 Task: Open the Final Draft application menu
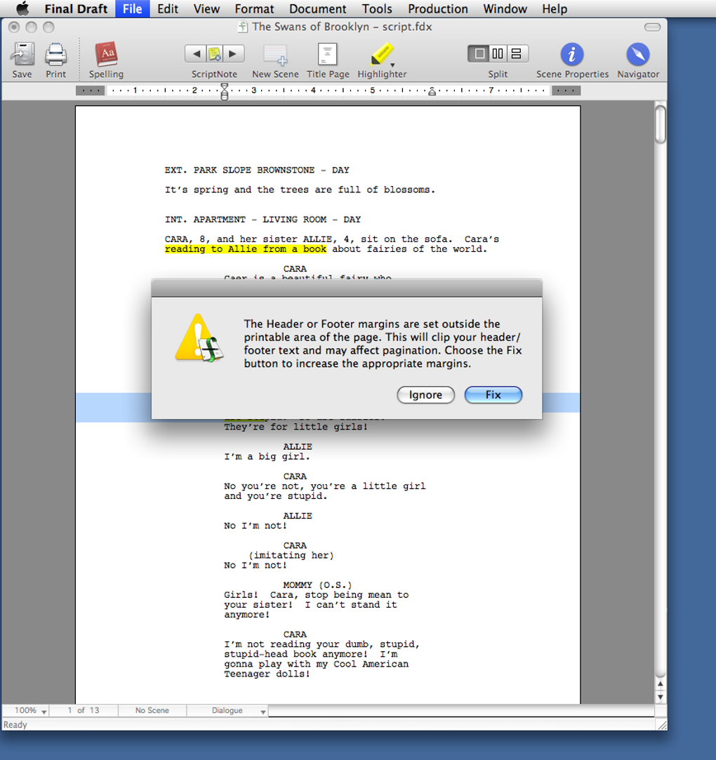(x=76, y=8)
